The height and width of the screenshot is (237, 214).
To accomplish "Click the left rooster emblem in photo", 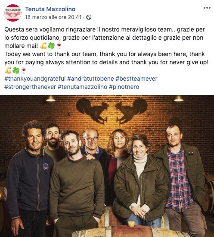I will point(92,111).
